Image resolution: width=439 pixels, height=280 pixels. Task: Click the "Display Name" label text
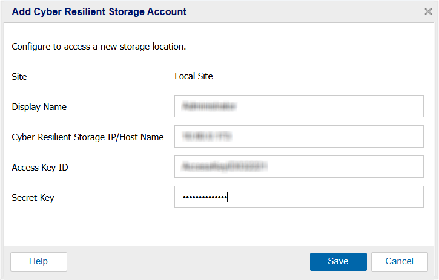click(x=39, y=107)
